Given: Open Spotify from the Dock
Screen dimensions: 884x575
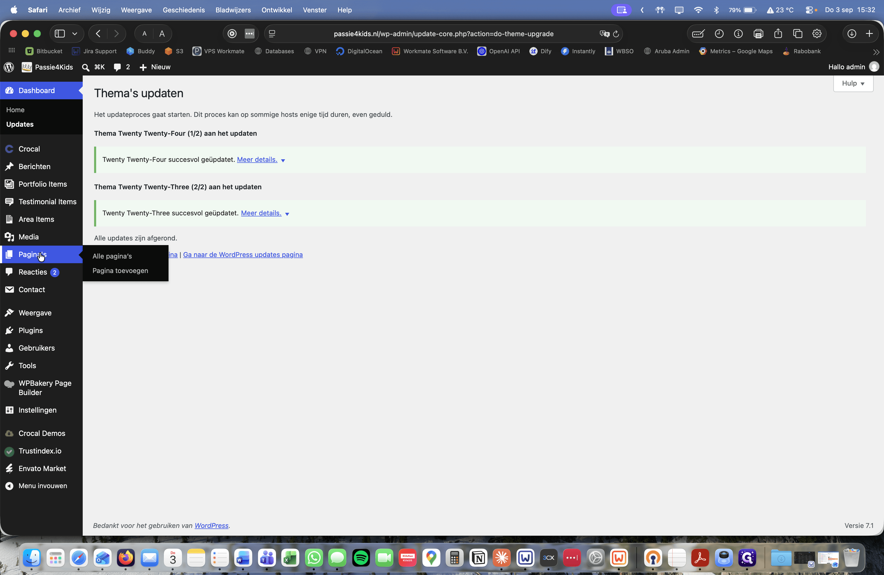Looking at the screenshot, I should (361, 558).
